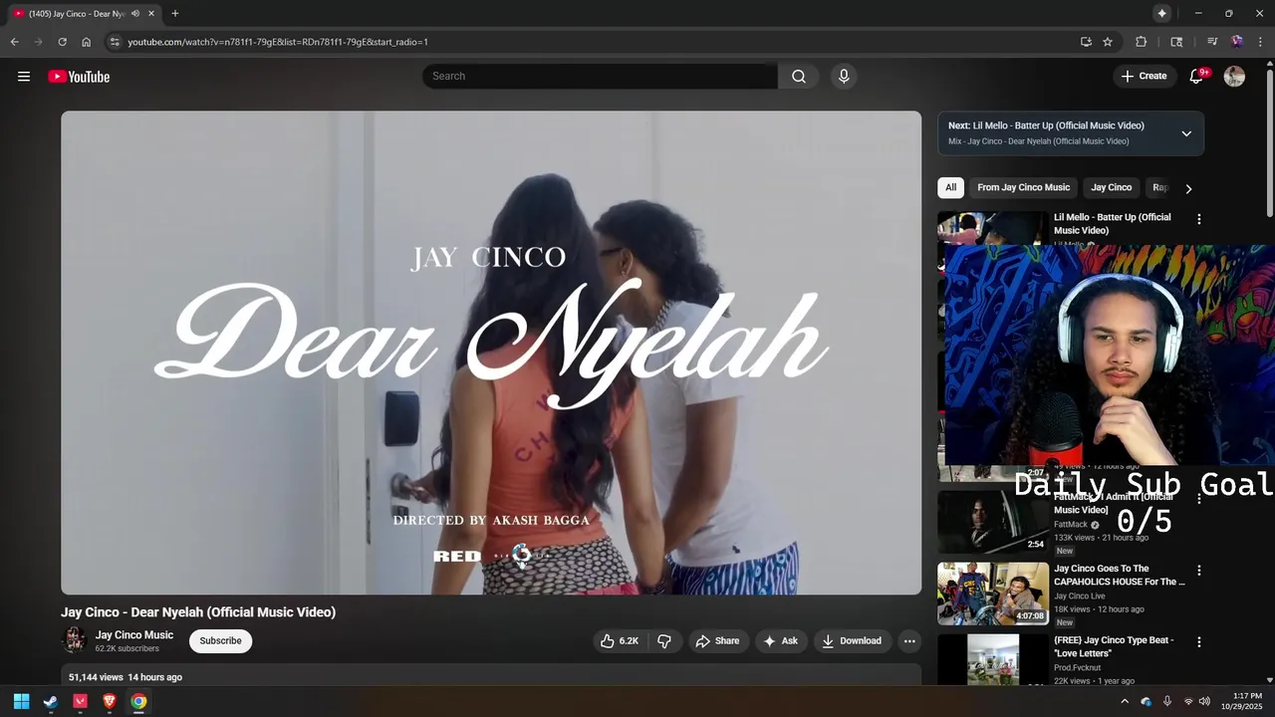Open Chrome three-dot menu

[x=1261, y=42]
